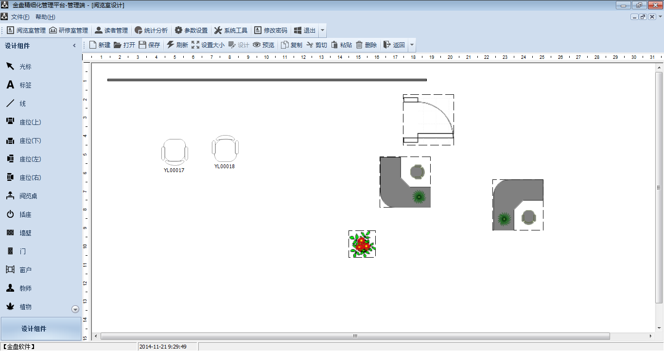Choose the 座位(上) seat component

click(23, 122)
